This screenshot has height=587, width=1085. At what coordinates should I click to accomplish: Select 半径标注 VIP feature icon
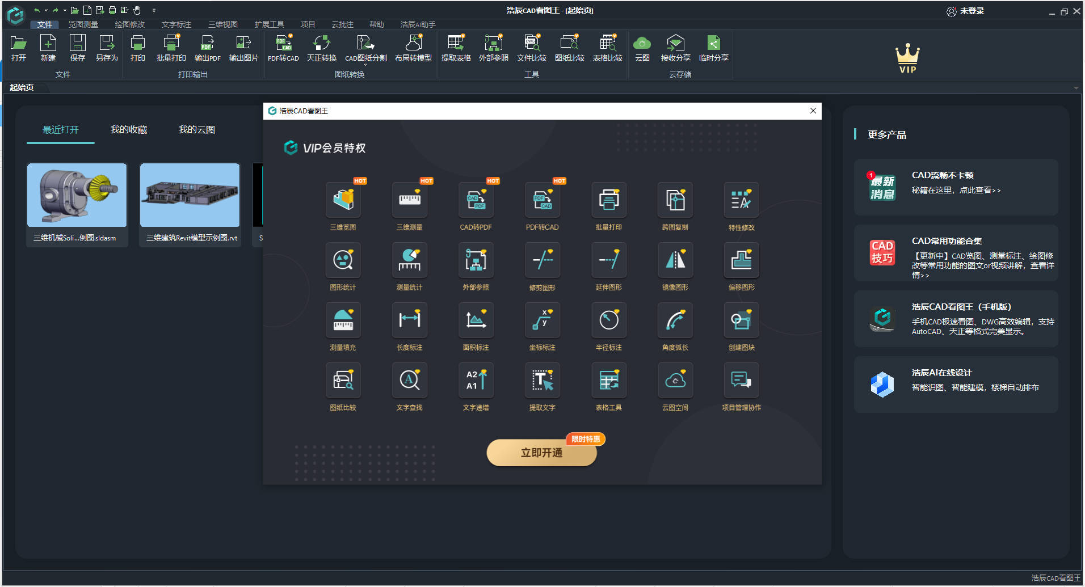[609, 320]
